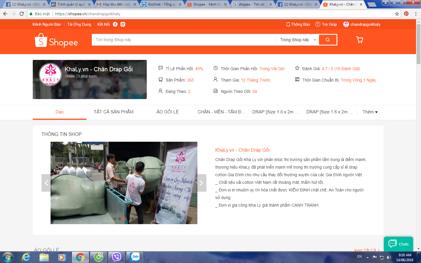Focus the Tìm trong Shop này search field
421x263 pixels.
click(184, 40)
